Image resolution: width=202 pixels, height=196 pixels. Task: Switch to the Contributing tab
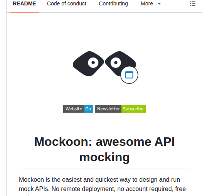113,4
